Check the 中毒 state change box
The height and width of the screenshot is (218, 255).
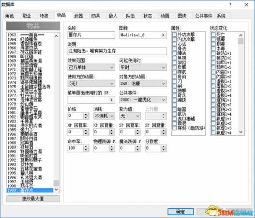[213, 48]
